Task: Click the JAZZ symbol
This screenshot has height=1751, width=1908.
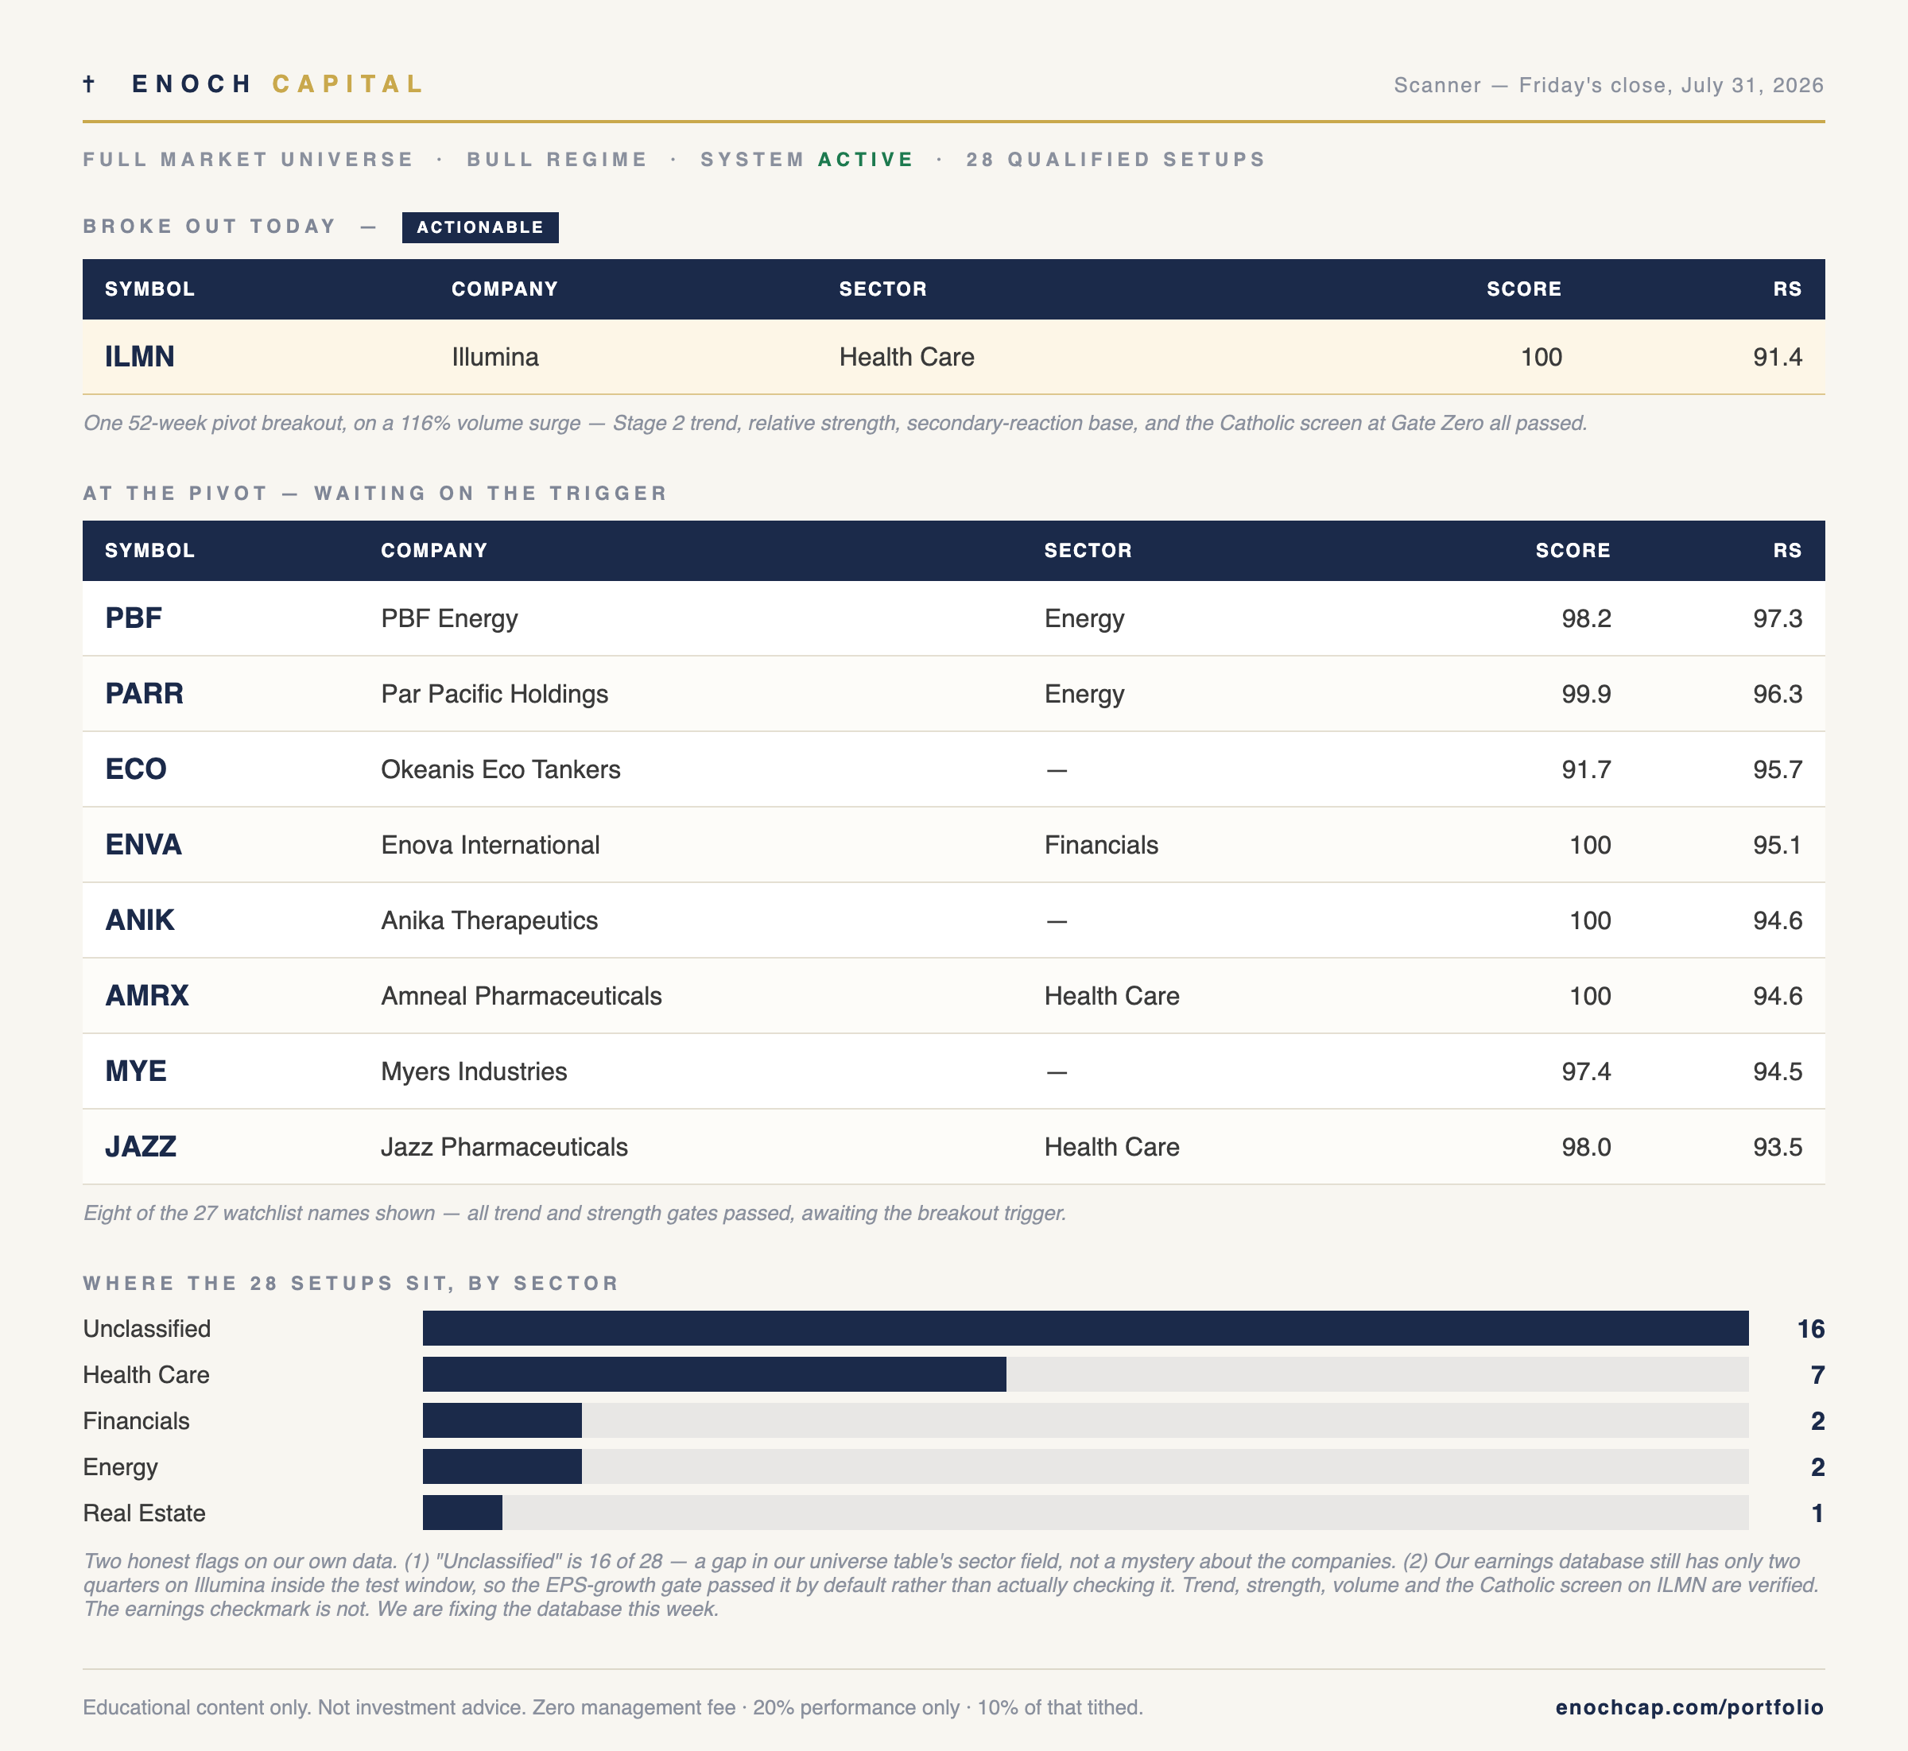Action: 140,1146
